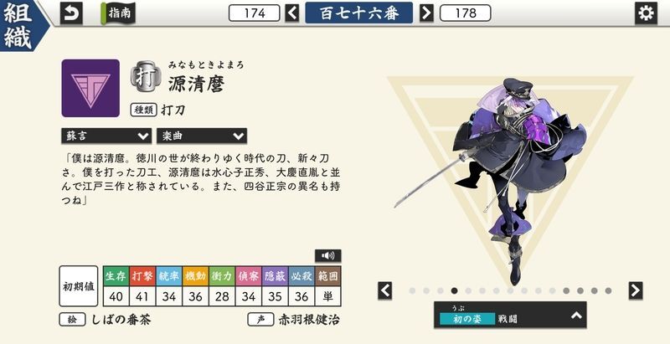Open the 蘇言 dropdown
670x344 pixels.
(x=106, y=136)
